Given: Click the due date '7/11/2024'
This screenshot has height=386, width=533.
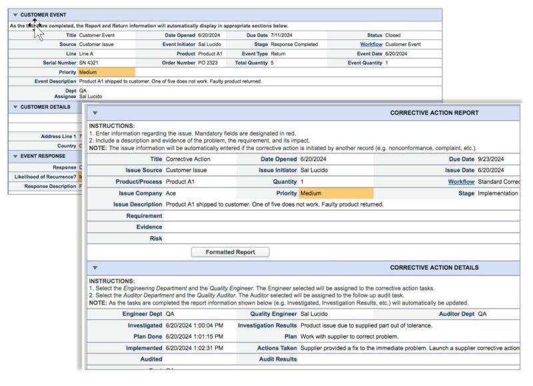Looking at the screenshot, I should [281, 35].
